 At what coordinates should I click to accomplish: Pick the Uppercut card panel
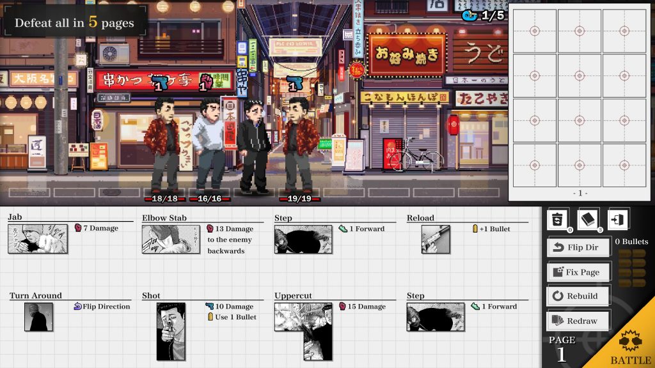[x=303, y=323]
